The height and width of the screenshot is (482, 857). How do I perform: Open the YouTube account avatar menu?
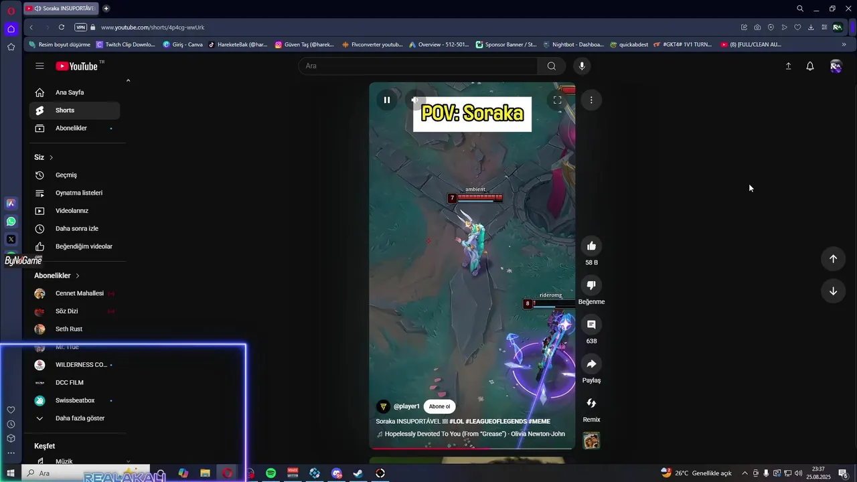(836, 66)
